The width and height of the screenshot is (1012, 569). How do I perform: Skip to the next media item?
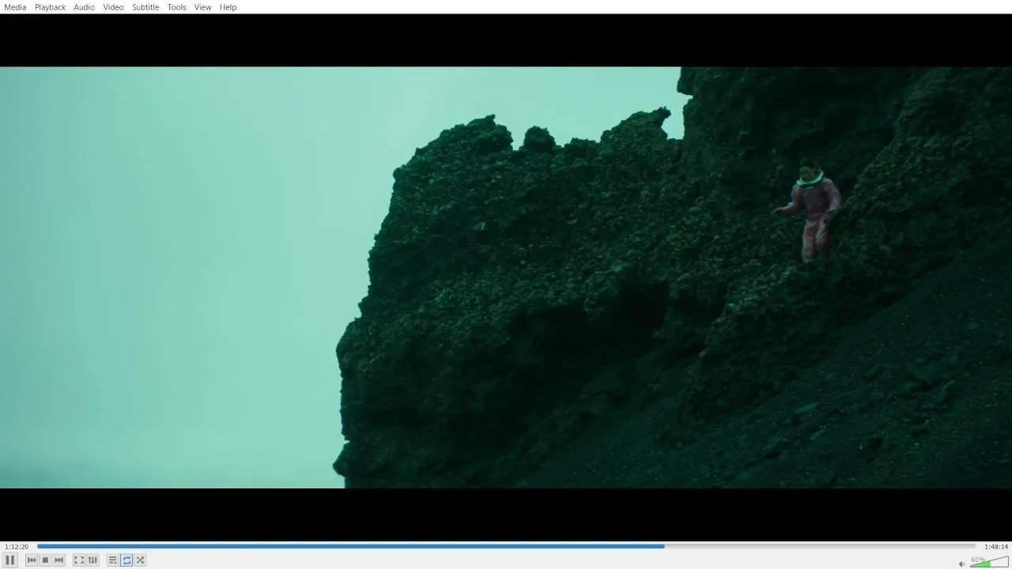(59, 560)
